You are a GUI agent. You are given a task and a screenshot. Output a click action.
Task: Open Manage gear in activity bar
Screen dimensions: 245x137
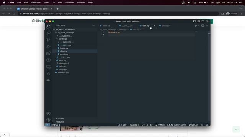point(49,120)
